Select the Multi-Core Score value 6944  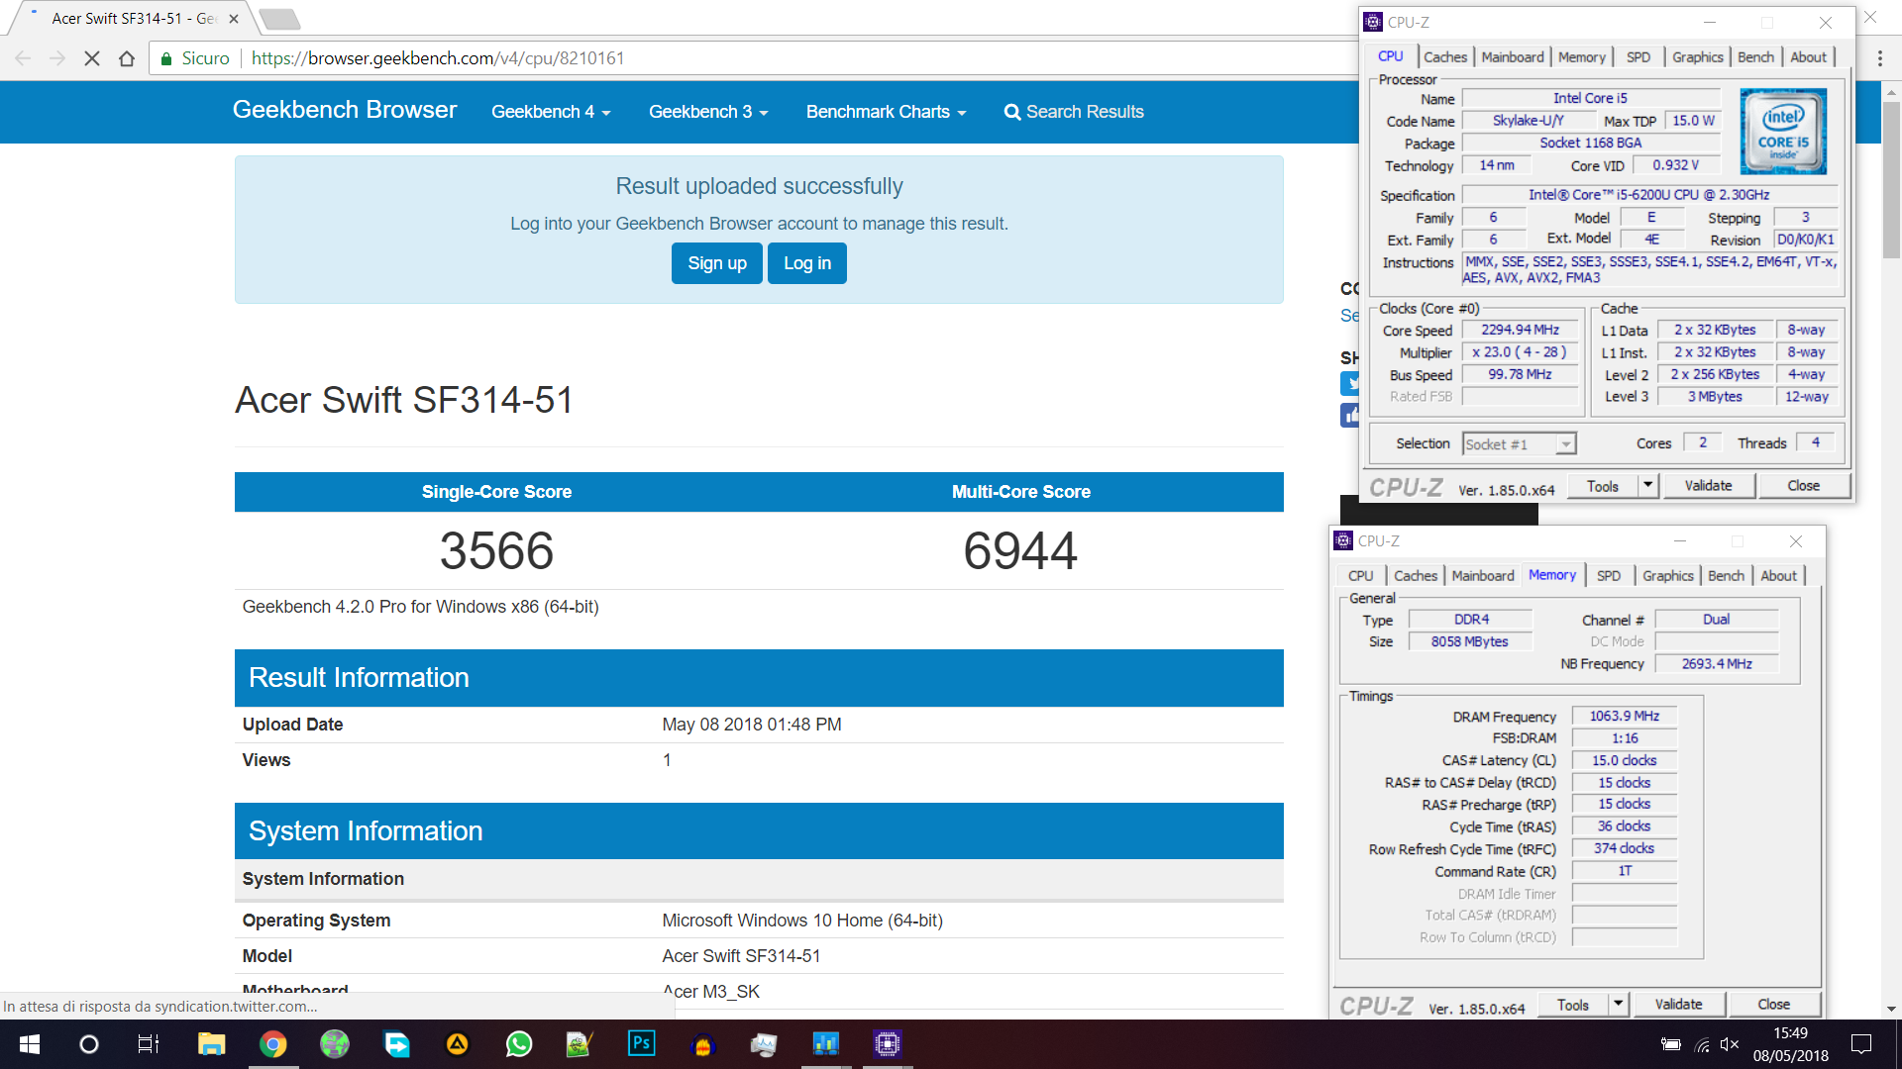pos(1020,550)
